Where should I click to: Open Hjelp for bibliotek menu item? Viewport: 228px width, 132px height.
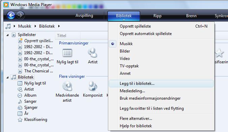click(161, 126)
